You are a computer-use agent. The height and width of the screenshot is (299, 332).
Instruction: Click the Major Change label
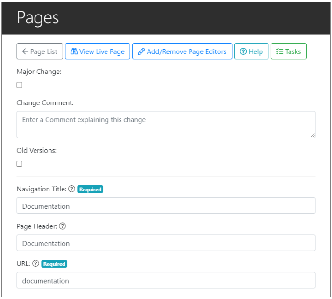(39, 72)
